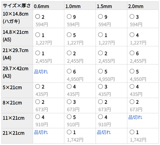
Task: Pick the 11×21cm 1.5mm radio button
Action: [x=100, y=117]
